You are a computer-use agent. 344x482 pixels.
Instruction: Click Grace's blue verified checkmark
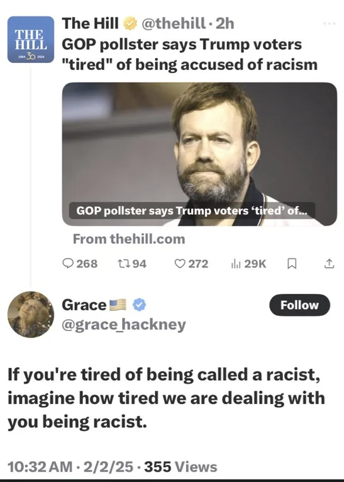(x=140, y=305)
